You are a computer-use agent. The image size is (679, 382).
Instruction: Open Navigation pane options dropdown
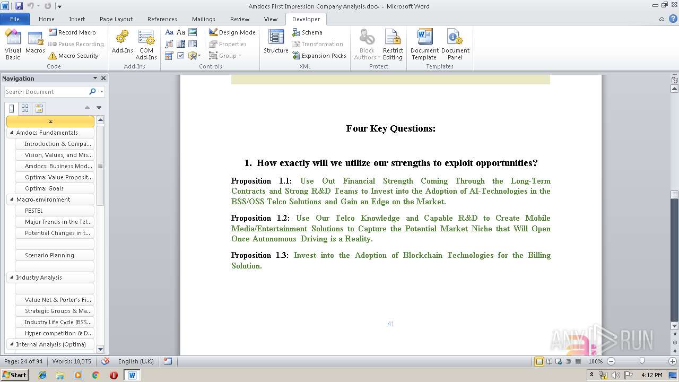(x=95, y=78)
